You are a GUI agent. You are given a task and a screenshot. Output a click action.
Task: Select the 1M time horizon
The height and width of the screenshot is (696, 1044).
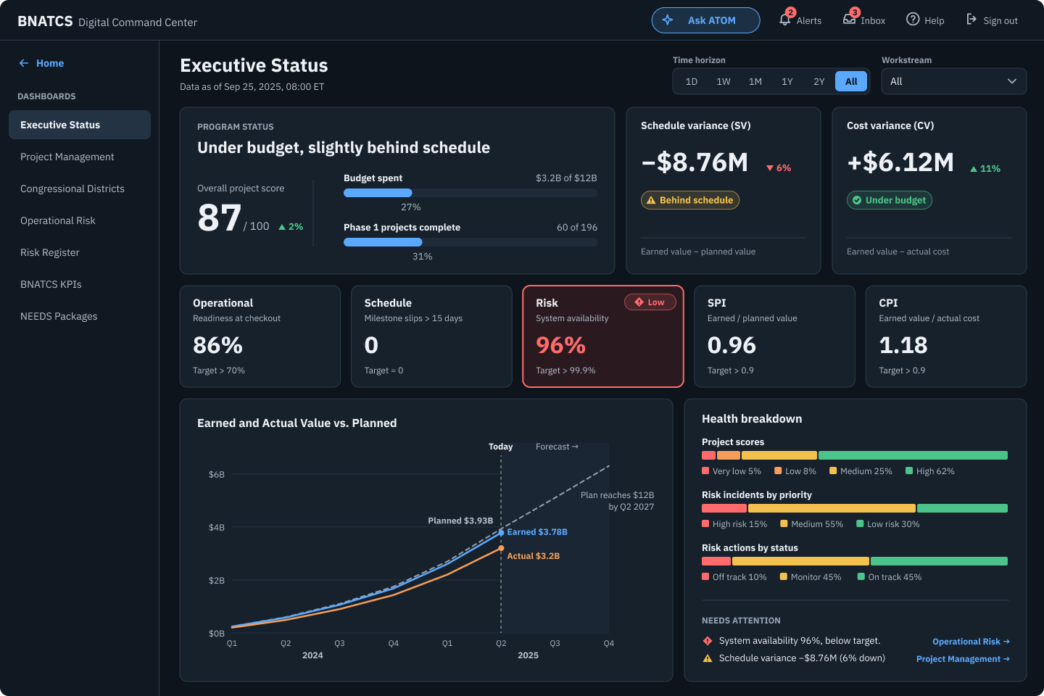pos(755,81)
